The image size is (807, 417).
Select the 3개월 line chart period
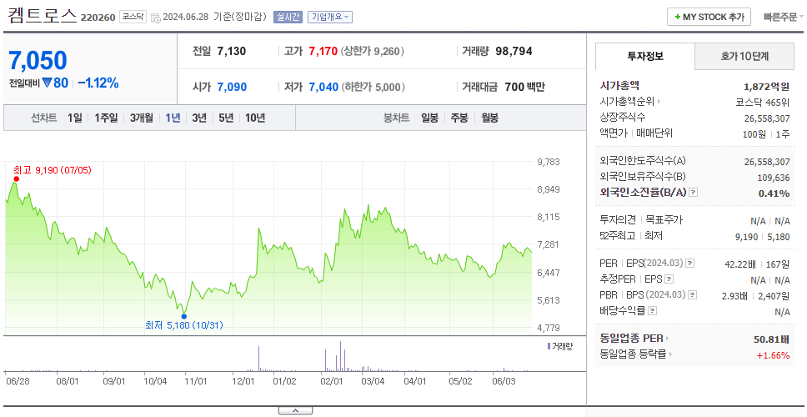pyautogui.click(x=141, y=118)
